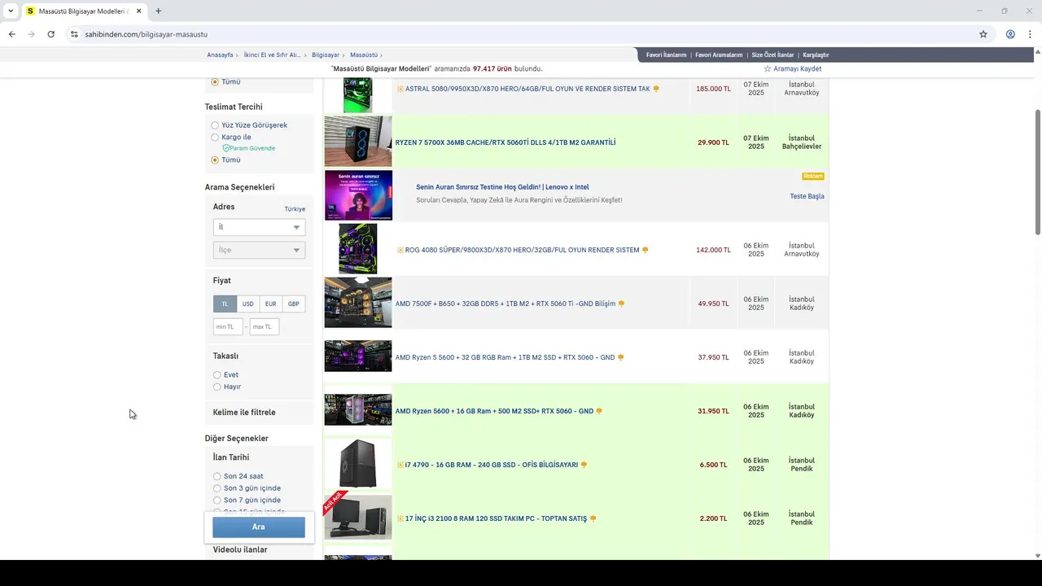Click the badge icon after ASTRAL 5080 title
Image resolution: width=1042 pixels, height=586 pixels.
point(656,89)
